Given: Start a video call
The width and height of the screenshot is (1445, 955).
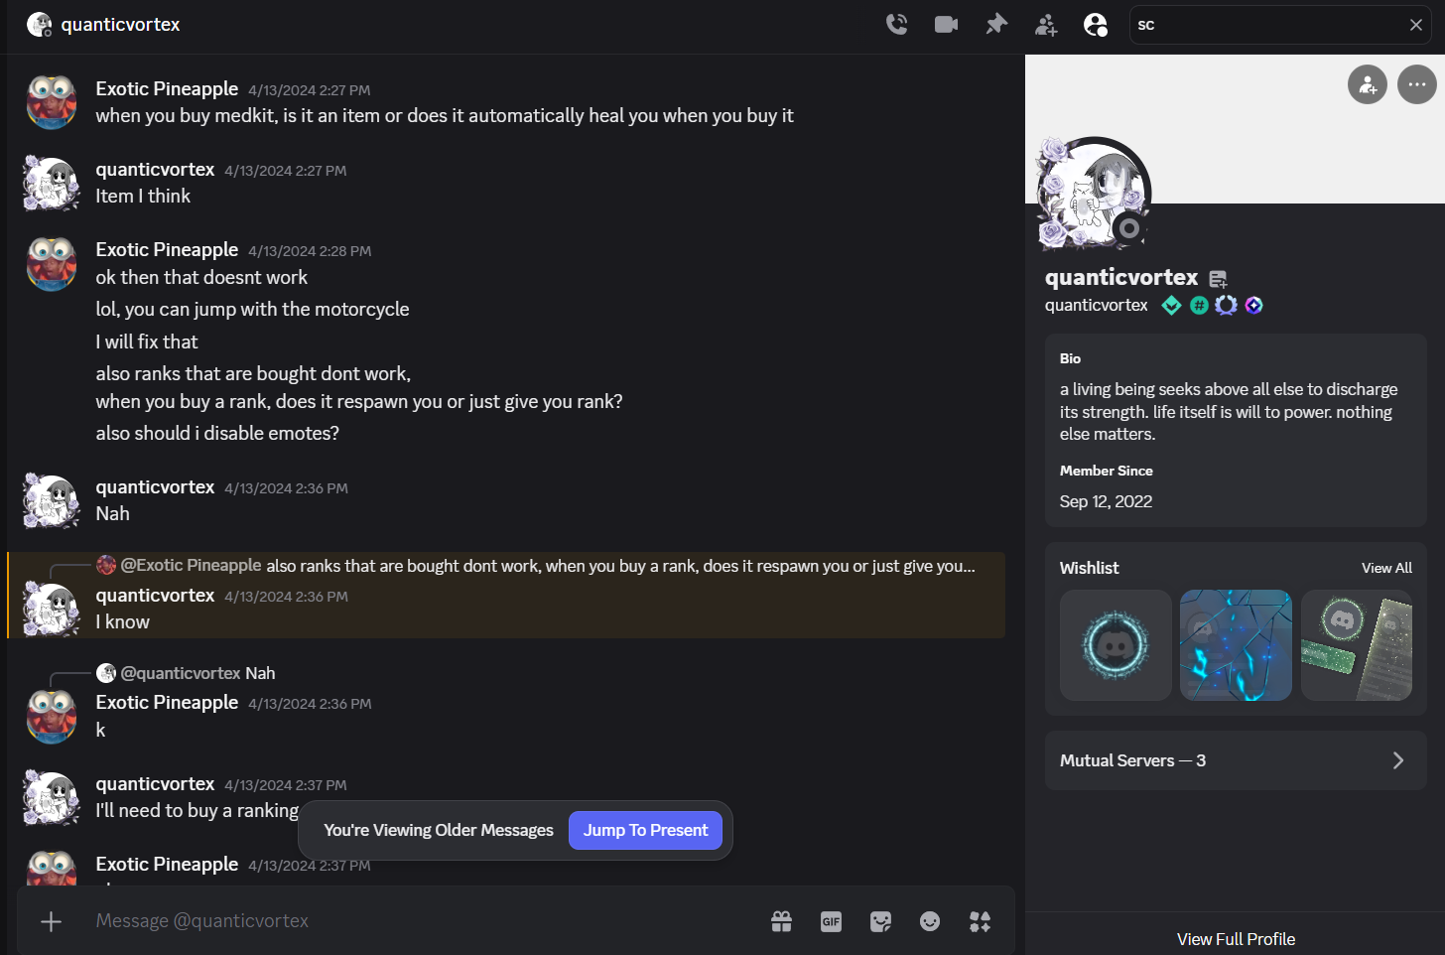Looking at the screenshot, I should (x=946, y=25).
